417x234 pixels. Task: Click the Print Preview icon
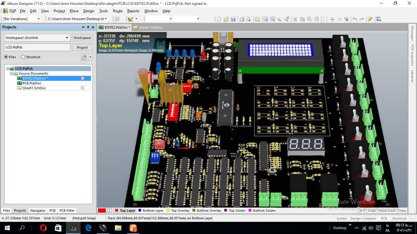[x=249, y=19]
